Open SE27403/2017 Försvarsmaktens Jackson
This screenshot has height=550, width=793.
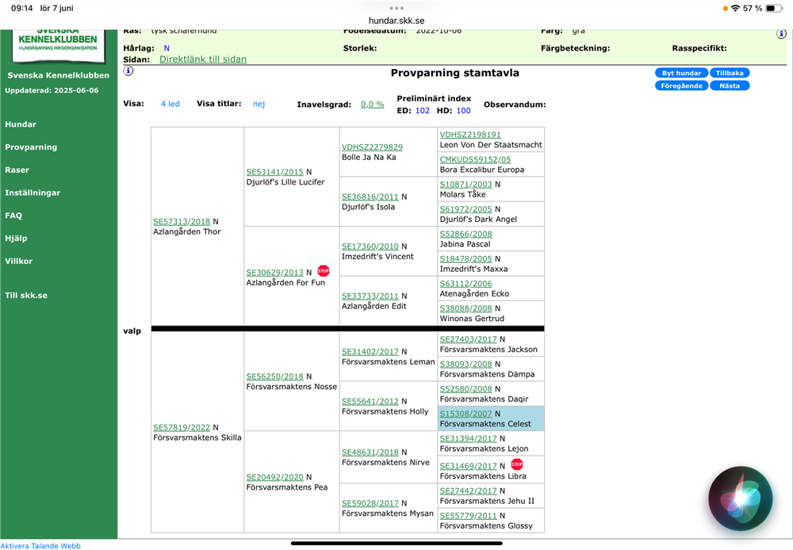(469, 339)
